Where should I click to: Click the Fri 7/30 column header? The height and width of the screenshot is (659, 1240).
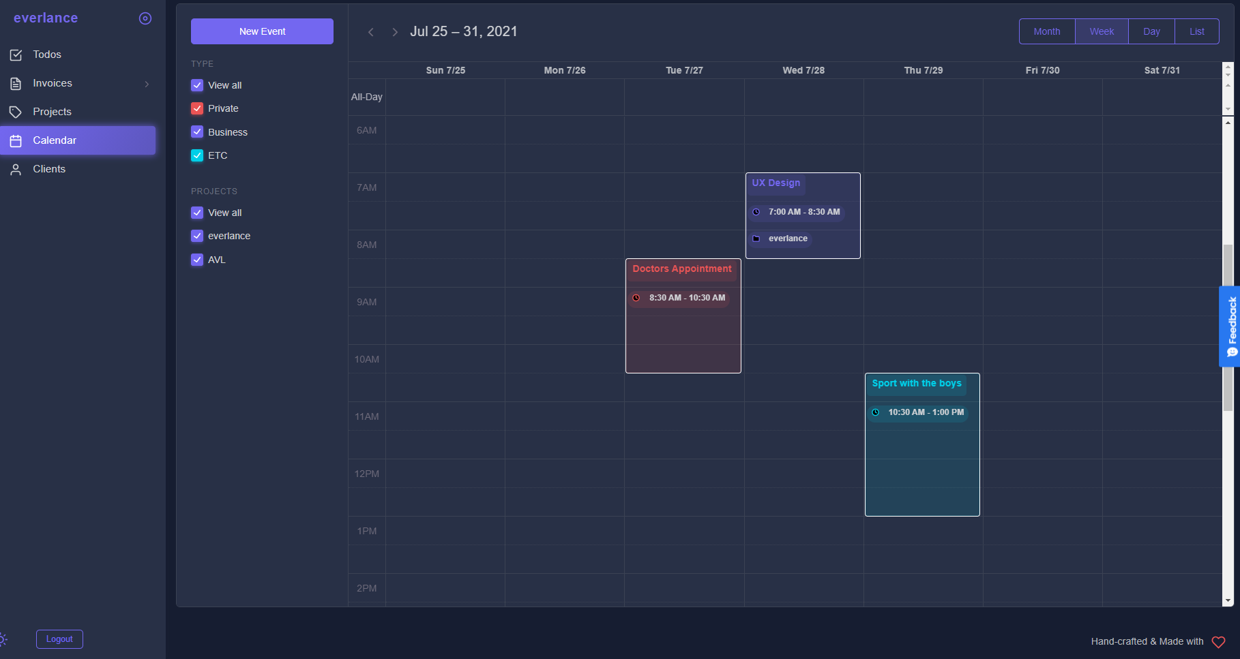click(1043, 70)
